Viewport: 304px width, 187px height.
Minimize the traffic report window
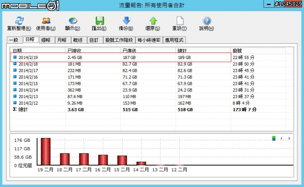pyautogui.click(x=269, y=4)
